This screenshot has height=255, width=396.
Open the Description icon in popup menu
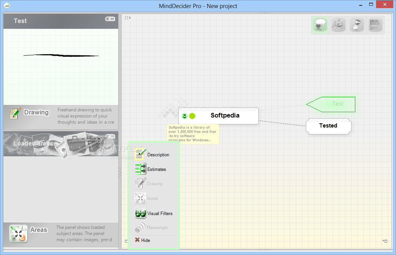coord(140,154)
